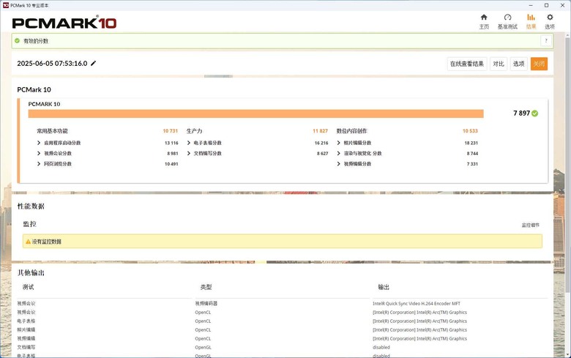Click the PCMARK 10 logo

[x=64, y=23]
